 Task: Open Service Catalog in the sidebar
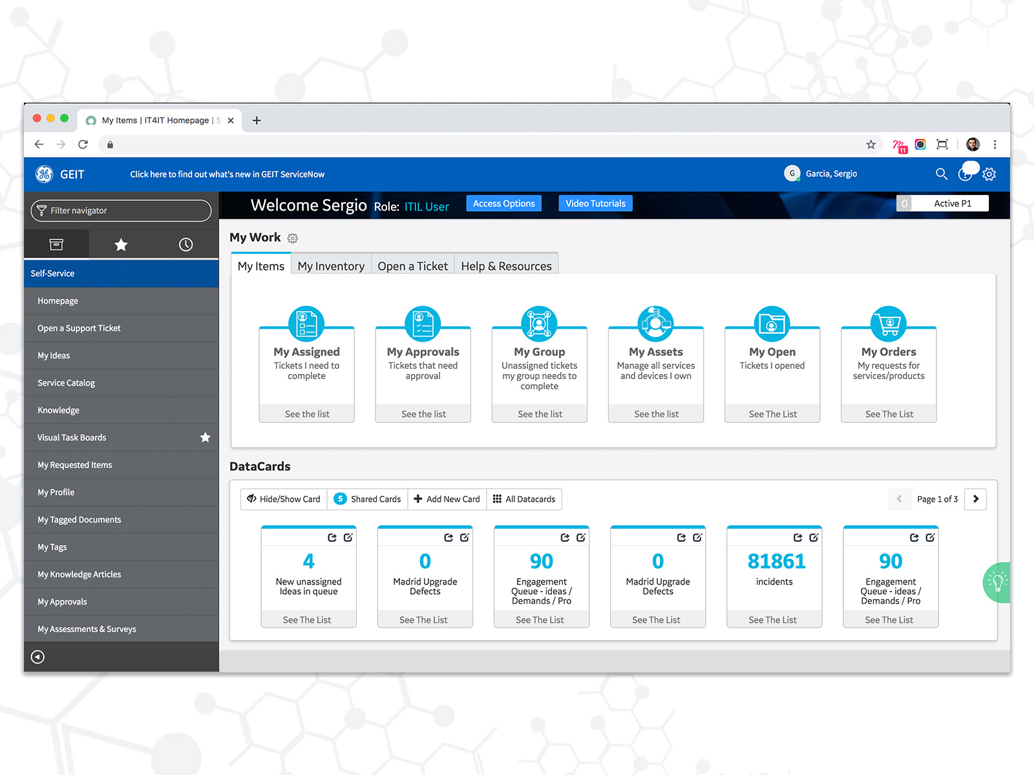coord(66,383)
